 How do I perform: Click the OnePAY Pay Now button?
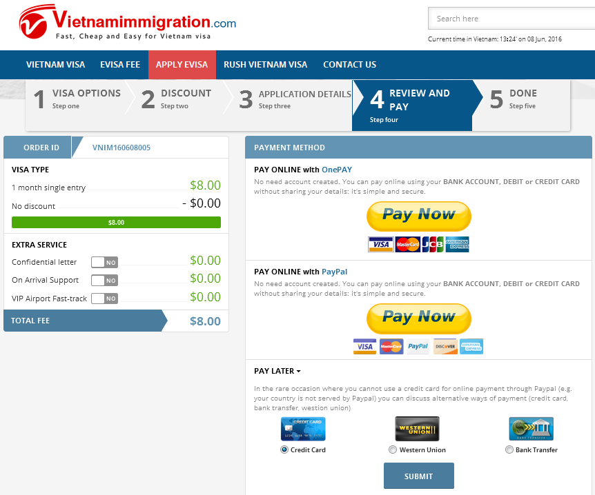pos(418,216)
